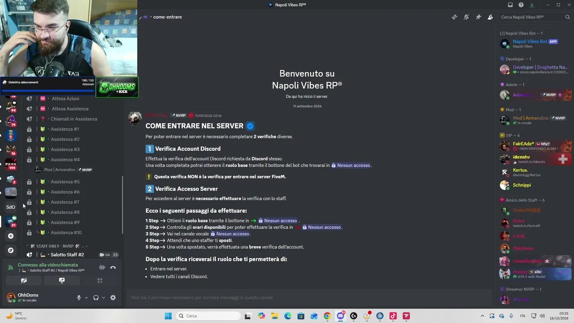Open the Discord inbox icon
This screenshot has width=574, height=323.
click(x=510, y=5)
